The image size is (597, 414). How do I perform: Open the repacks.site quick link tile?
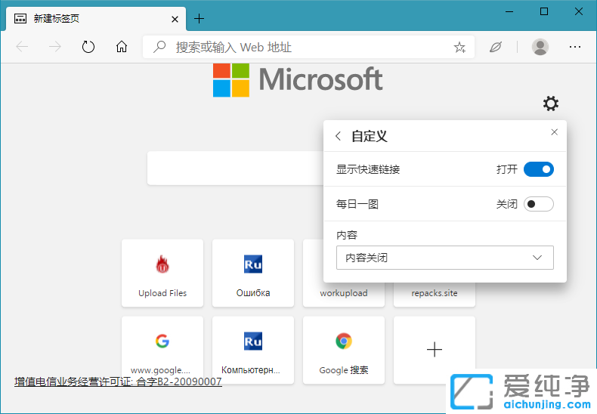point(435,294)
